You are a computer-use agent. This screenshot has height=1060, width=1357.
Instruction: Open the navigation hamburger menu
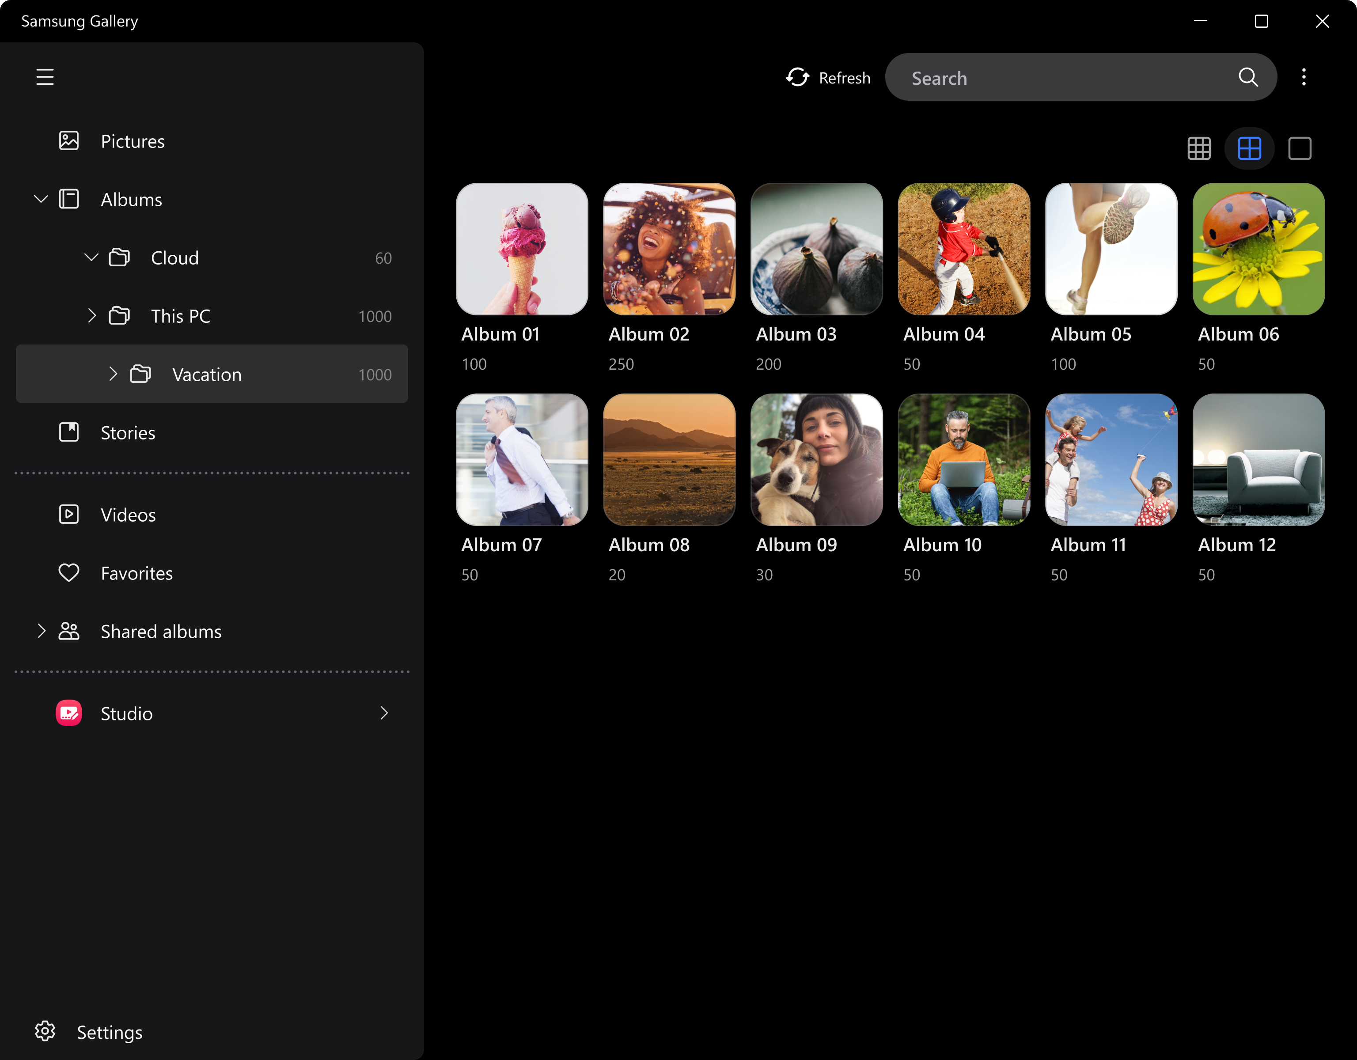pyautogui.click(x=45, y=76)
